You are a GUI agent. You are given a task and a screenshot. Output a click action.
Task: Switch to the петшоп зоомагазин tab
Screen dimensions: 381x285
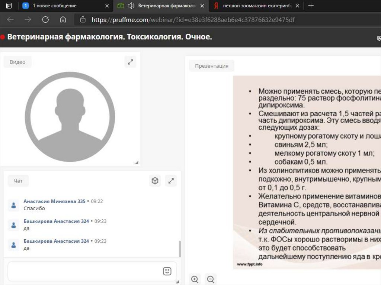pos(257,6)
